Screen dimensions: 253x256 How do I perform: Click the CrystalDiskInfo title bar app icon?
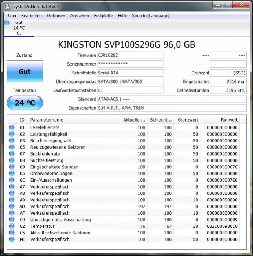(x=7, y=7)
